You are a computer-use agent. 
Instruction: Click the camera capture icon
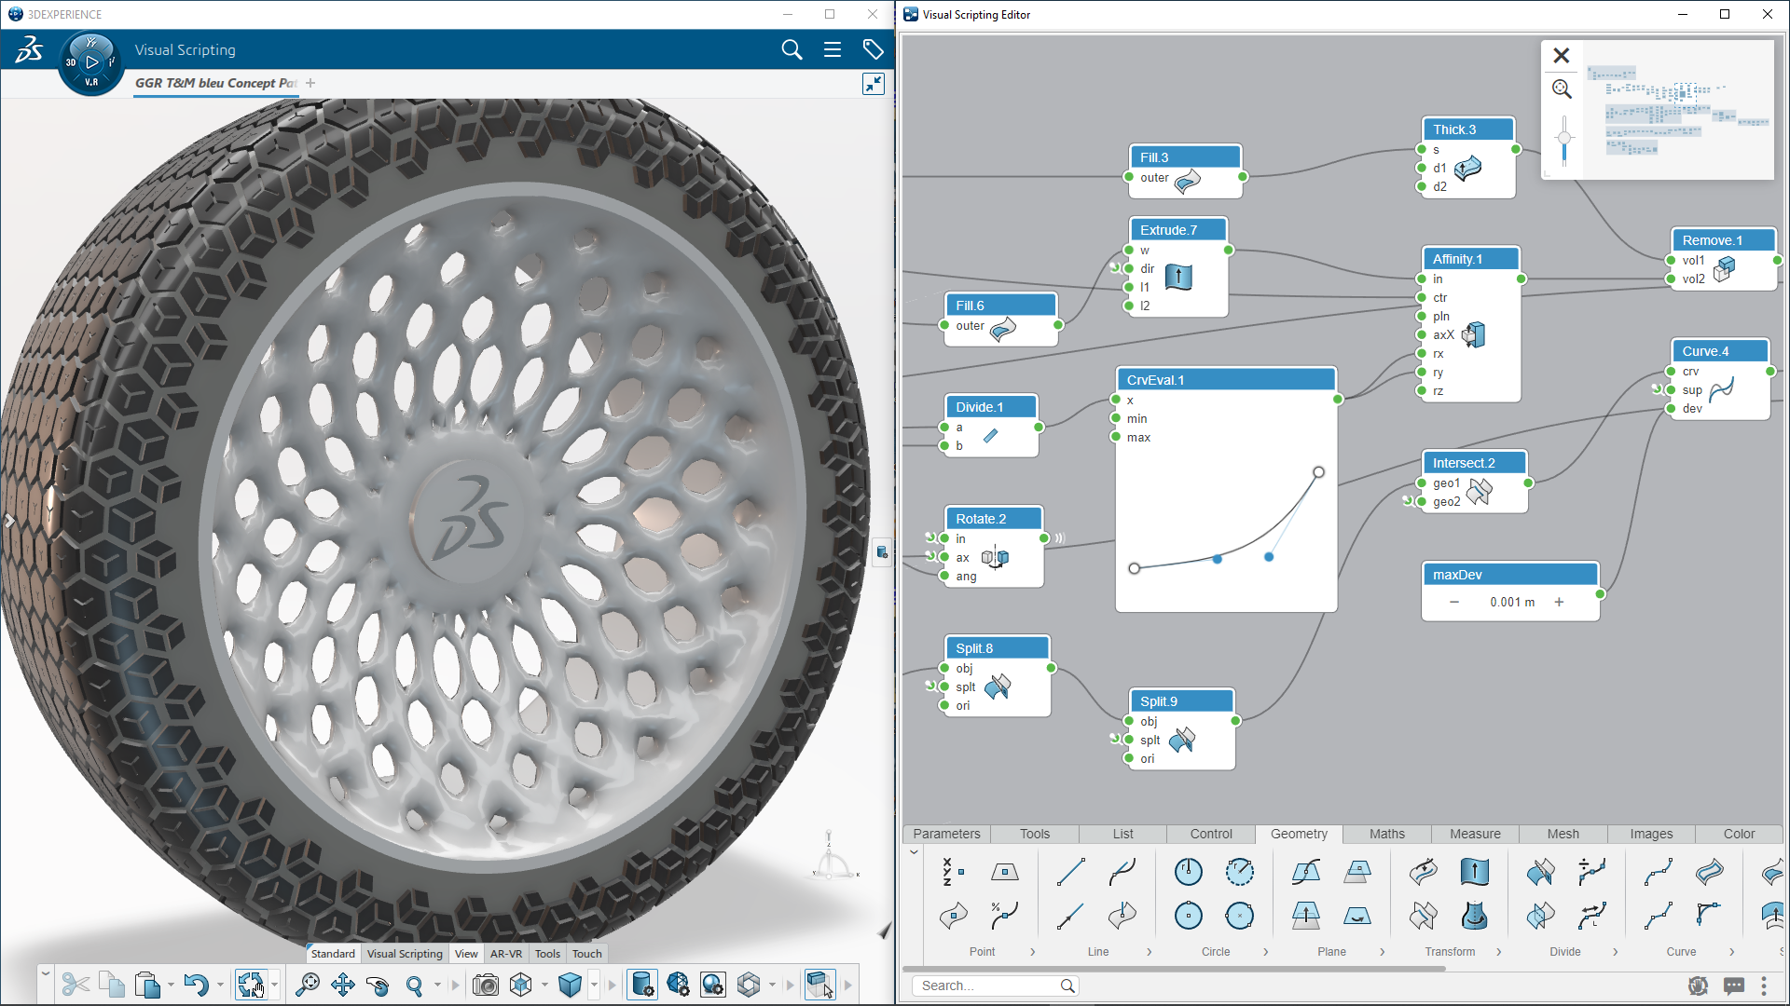tap(485, 985)
